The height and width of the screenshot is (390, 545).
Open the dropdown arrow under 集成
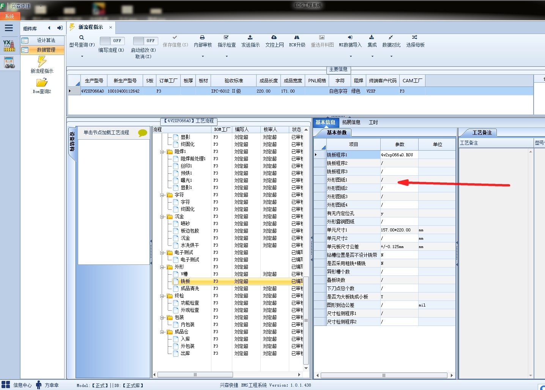click(372, 57)
